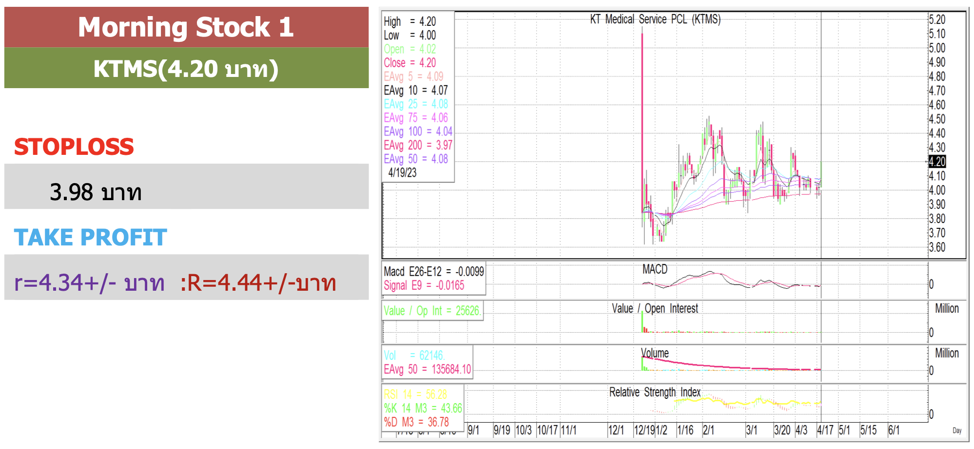Click the 4.50 label on the price axis
This screenshot has width=974, height=449.
click(937, 119)
